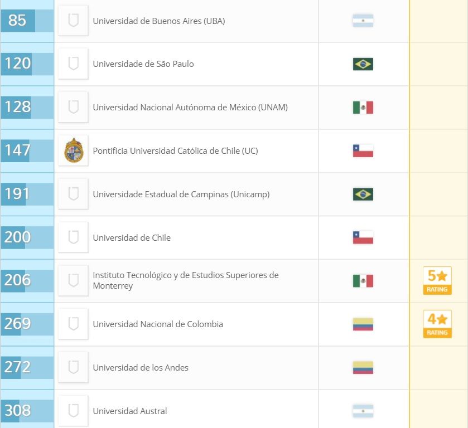
Task: Select the Argentina flag beside Universidad Austral
Action: (x=363, y=411)
